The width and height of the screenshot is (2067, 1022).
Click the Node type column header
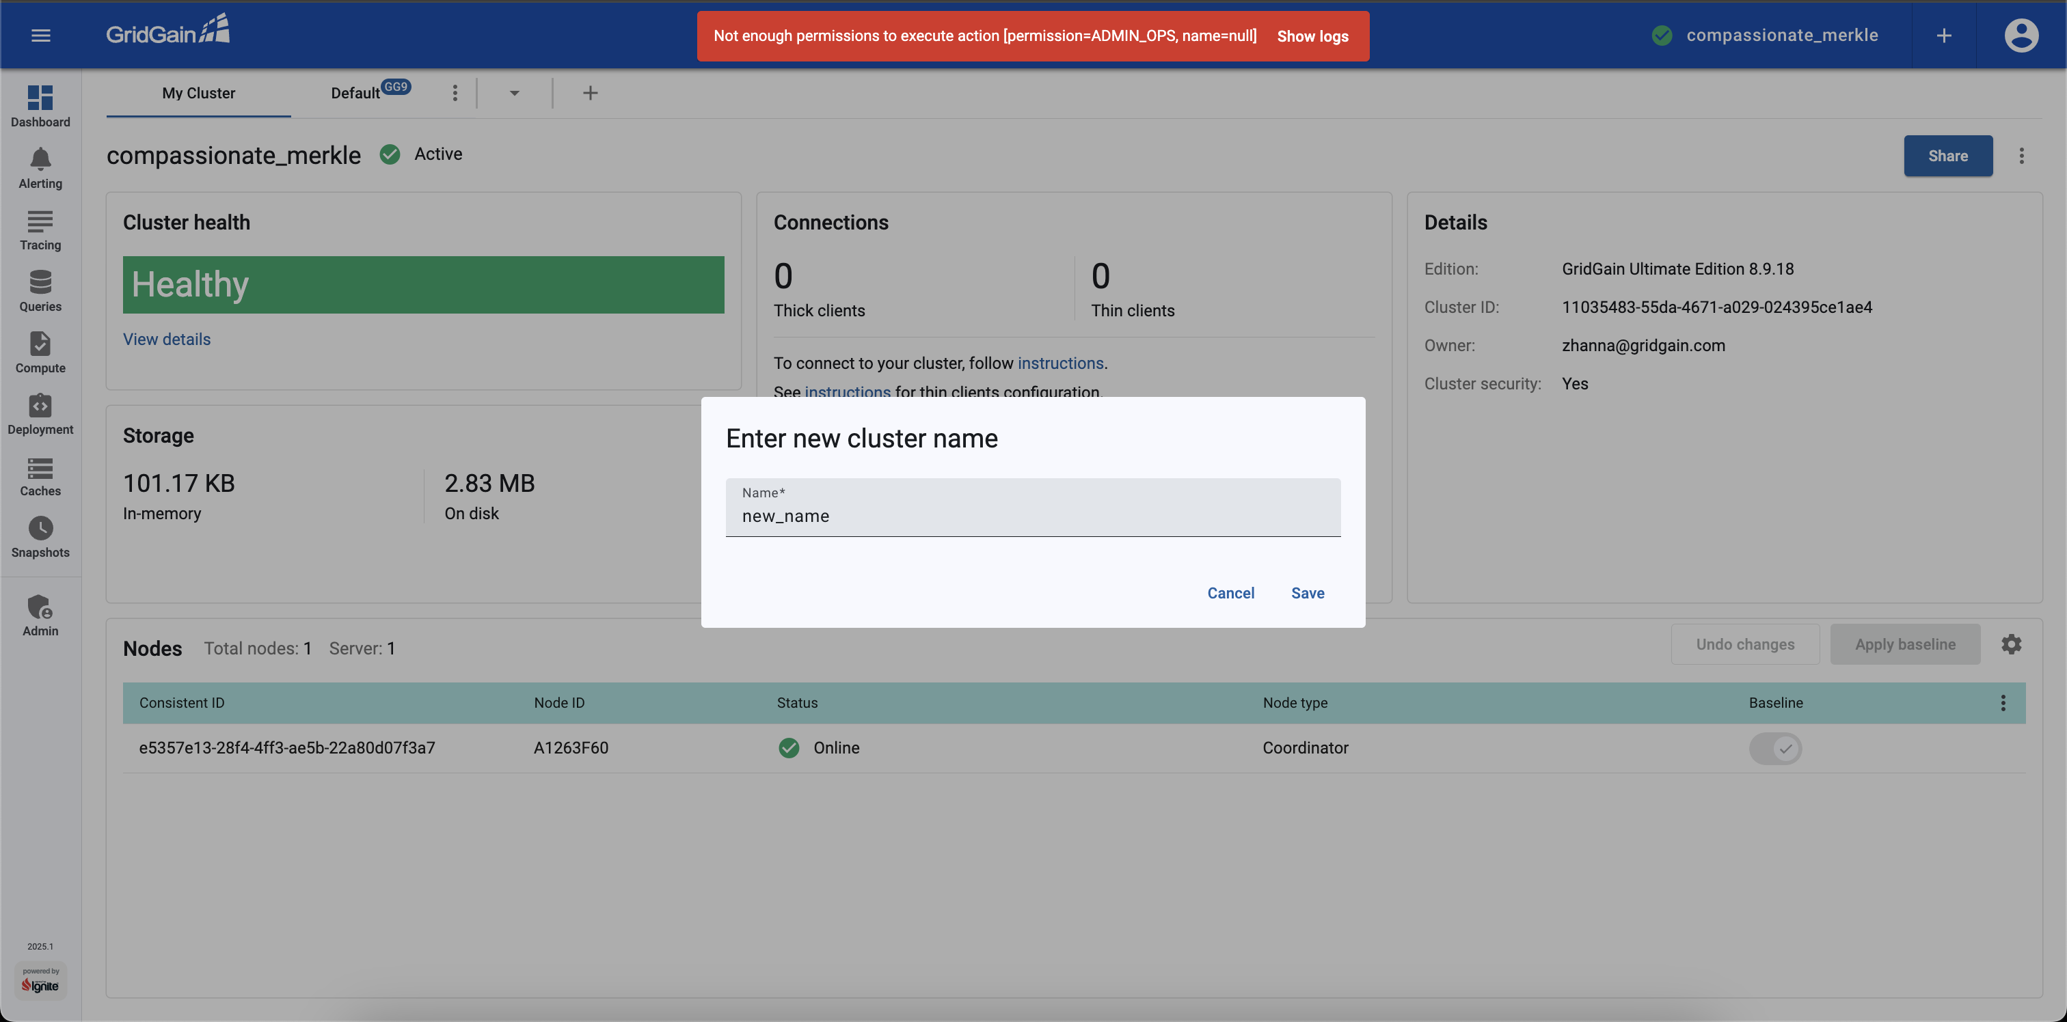point(1295,703)
